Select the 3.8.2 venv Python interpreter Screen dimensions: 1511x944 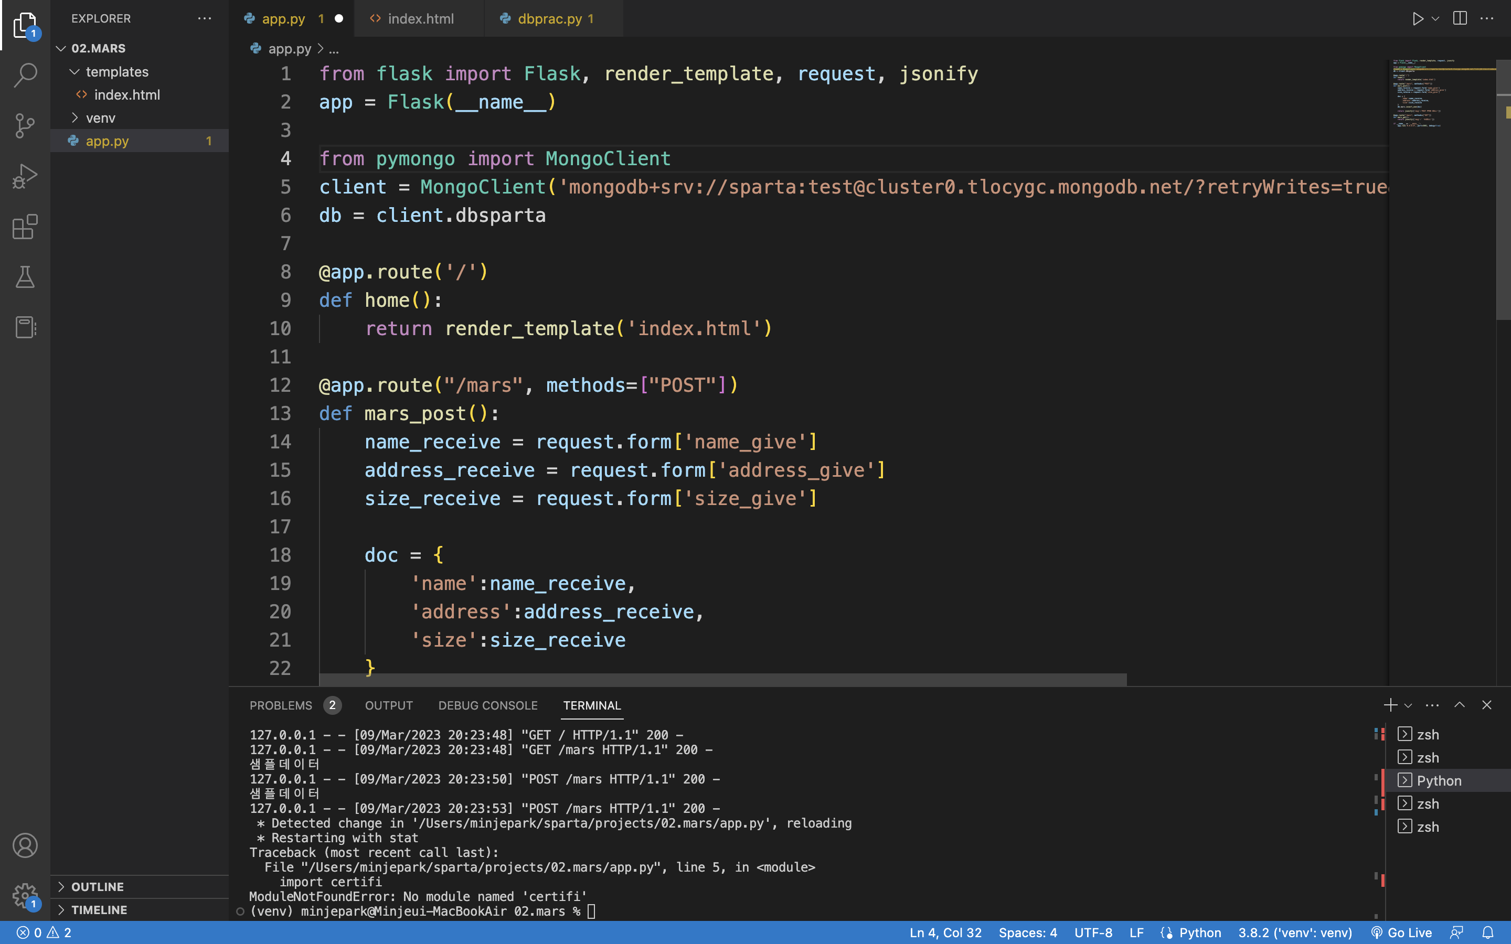point(1295,933)
